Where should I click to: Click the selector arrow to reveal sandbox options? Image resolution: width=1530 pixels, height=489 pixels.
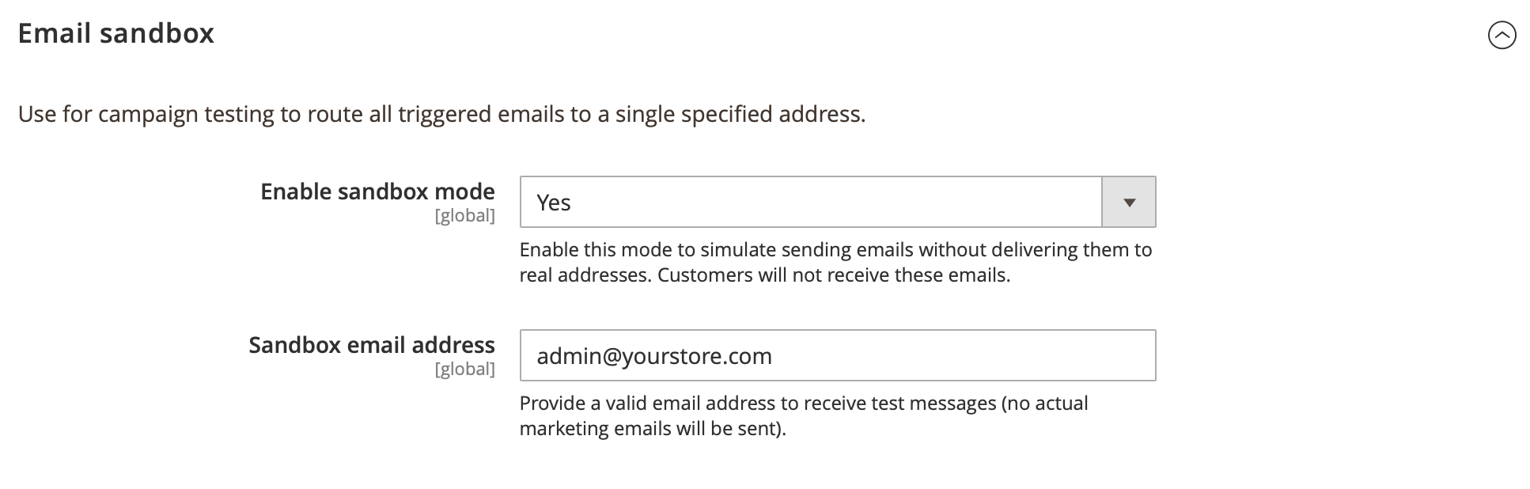1128,202
